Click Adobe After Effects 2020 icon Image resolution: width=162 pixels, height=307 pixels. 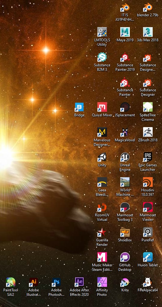(79, 282)
